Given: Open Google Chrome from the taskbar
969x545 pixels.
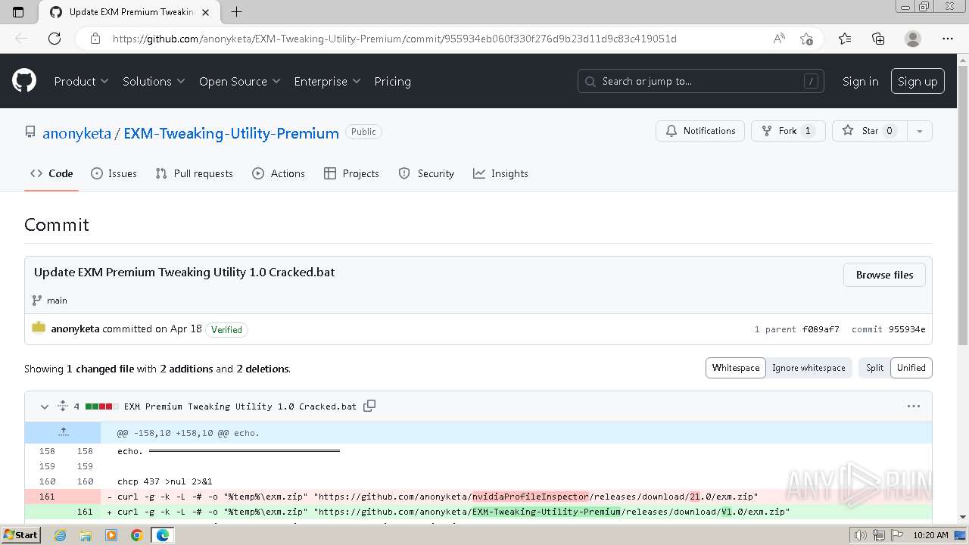Looking at the screenshot, I should click(136, 535).
